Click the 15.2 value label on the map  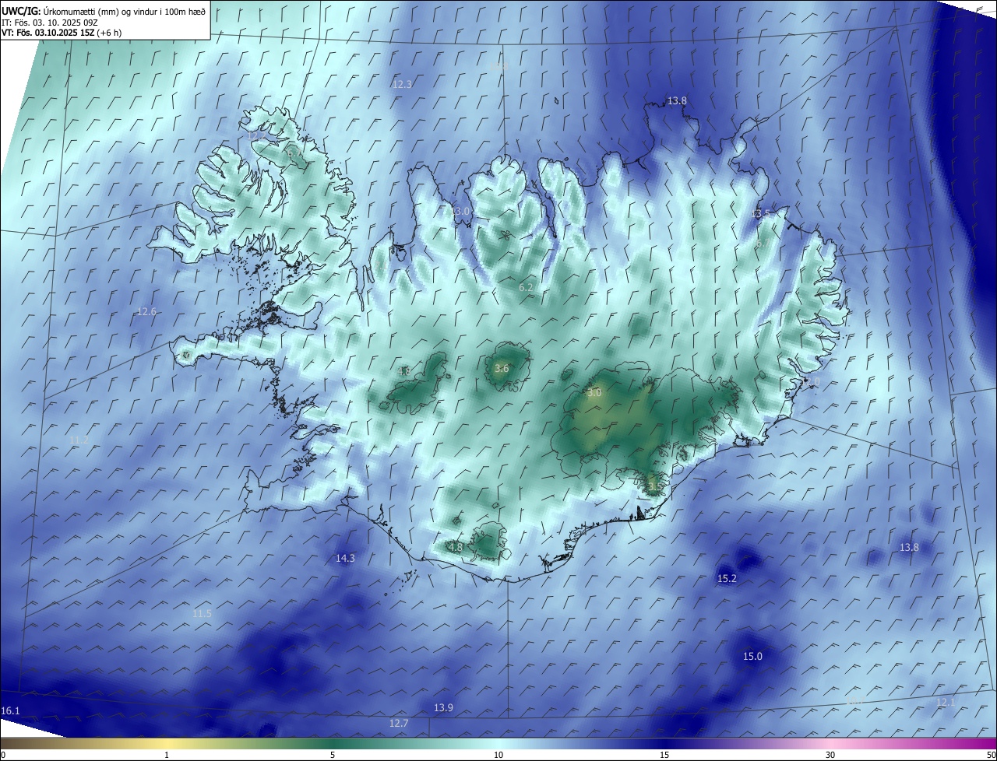pos(727,578)
